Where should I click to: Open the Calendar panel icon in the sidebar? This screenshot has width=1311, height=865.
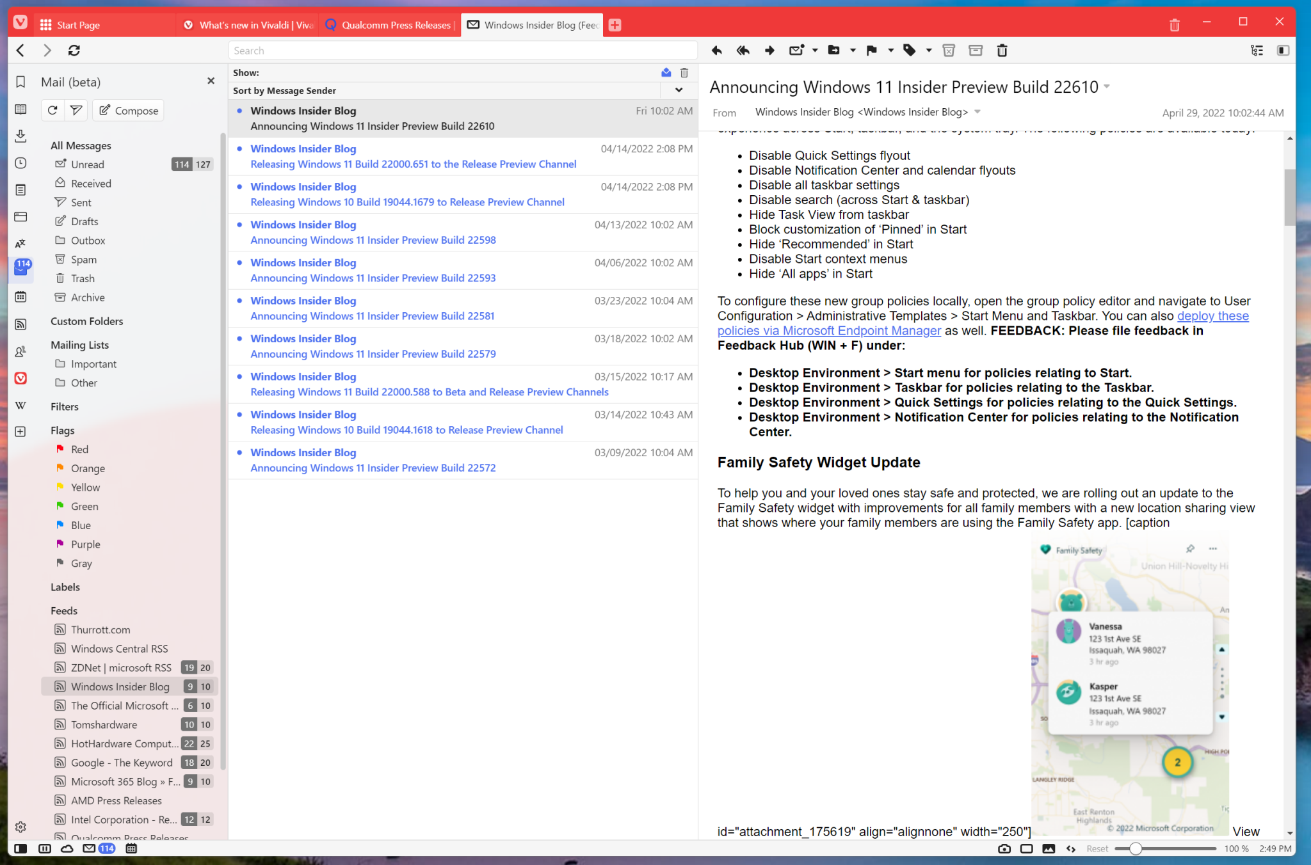point(21,296)
